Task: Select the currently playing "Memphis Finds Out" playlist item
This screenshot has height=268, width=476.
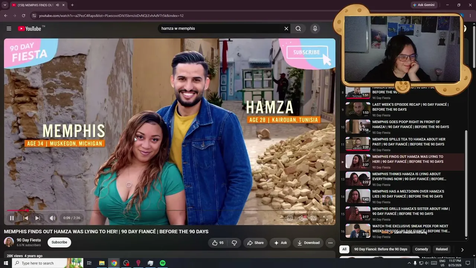Action: coord(402,162)
